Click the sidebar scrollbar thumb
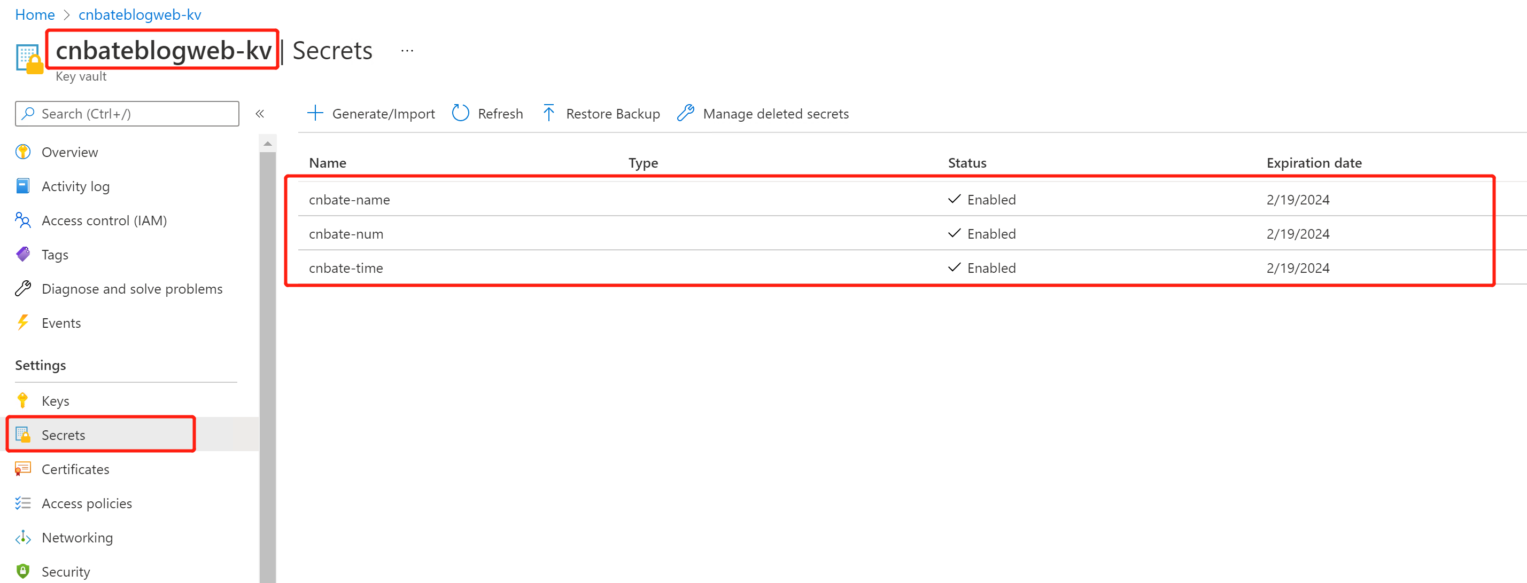Viewport: 1527px width, 583px height. (268, 367)
